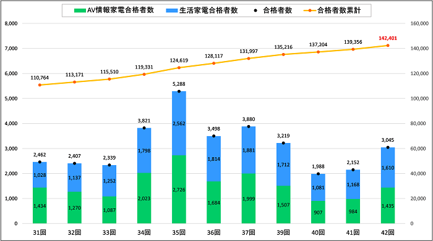Click the black dot atop the 40回 bar
This screenshot has height=241, width=433.
(318, 174)
